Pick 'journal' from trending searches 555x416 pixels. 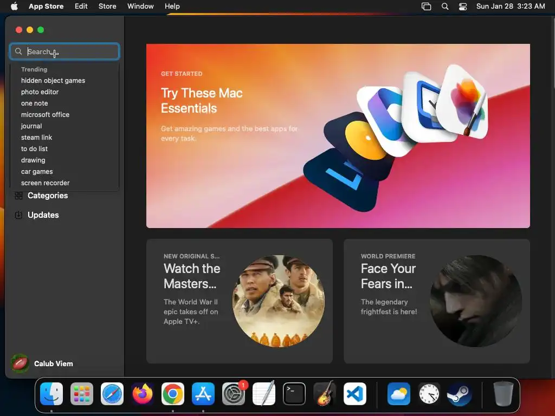[x=31, y=126]
